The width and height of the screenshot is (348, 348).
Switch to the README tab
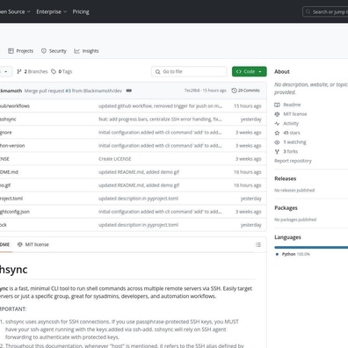pyautogui.click(x=4, y=244)
